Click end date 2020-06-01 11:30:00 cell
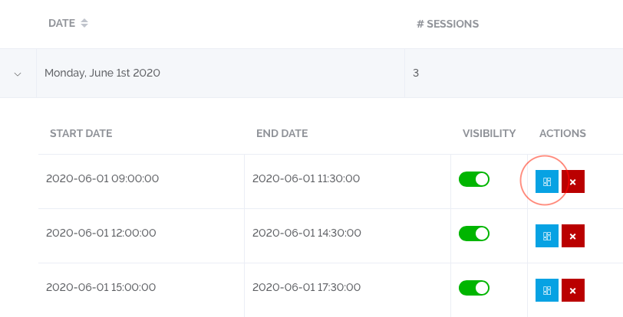The width and height of the screenshot is (623, 317). coord(305,179)
